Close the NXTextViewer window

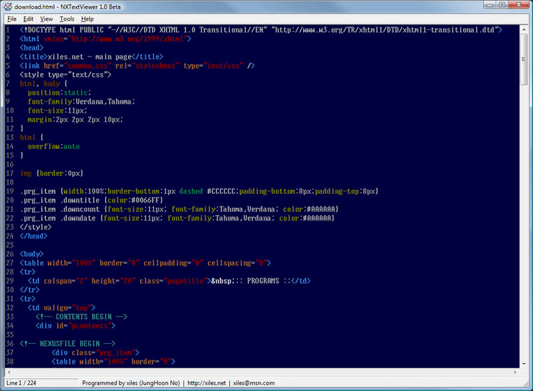pyautogui.click(x=519, y=5)
